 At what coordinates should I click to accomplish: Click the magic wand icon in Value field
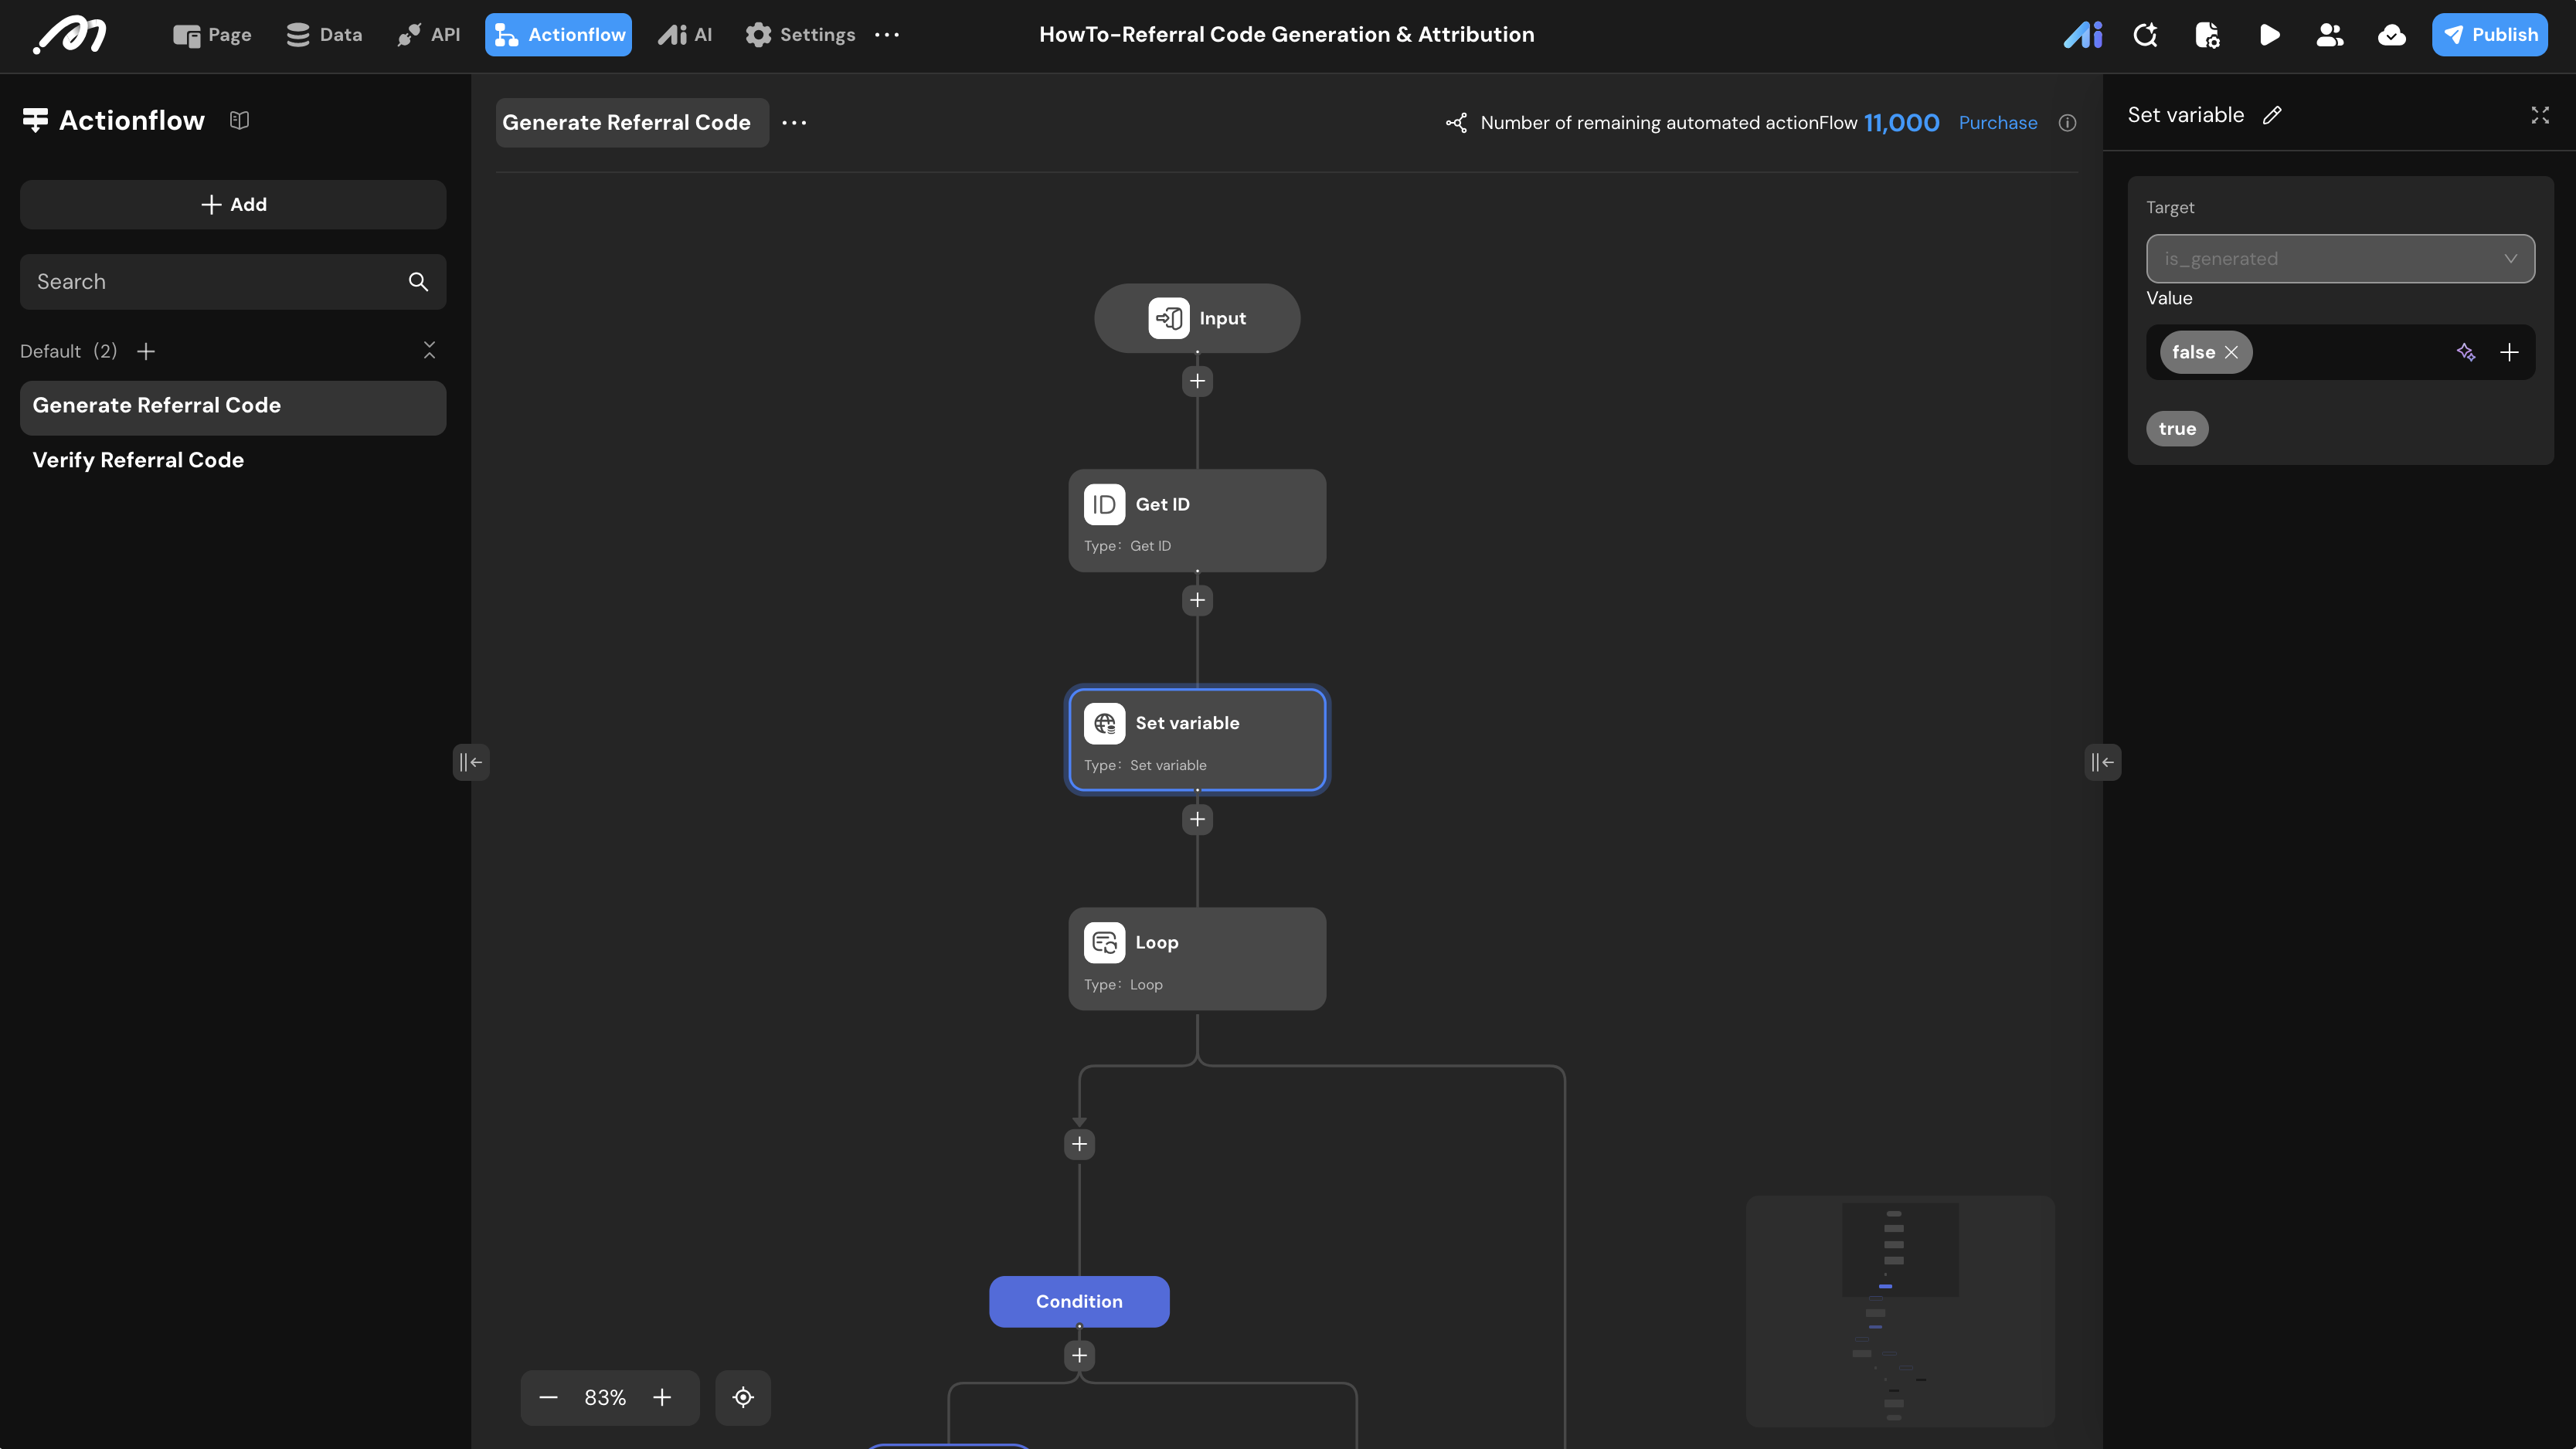tap(2466, 352)
